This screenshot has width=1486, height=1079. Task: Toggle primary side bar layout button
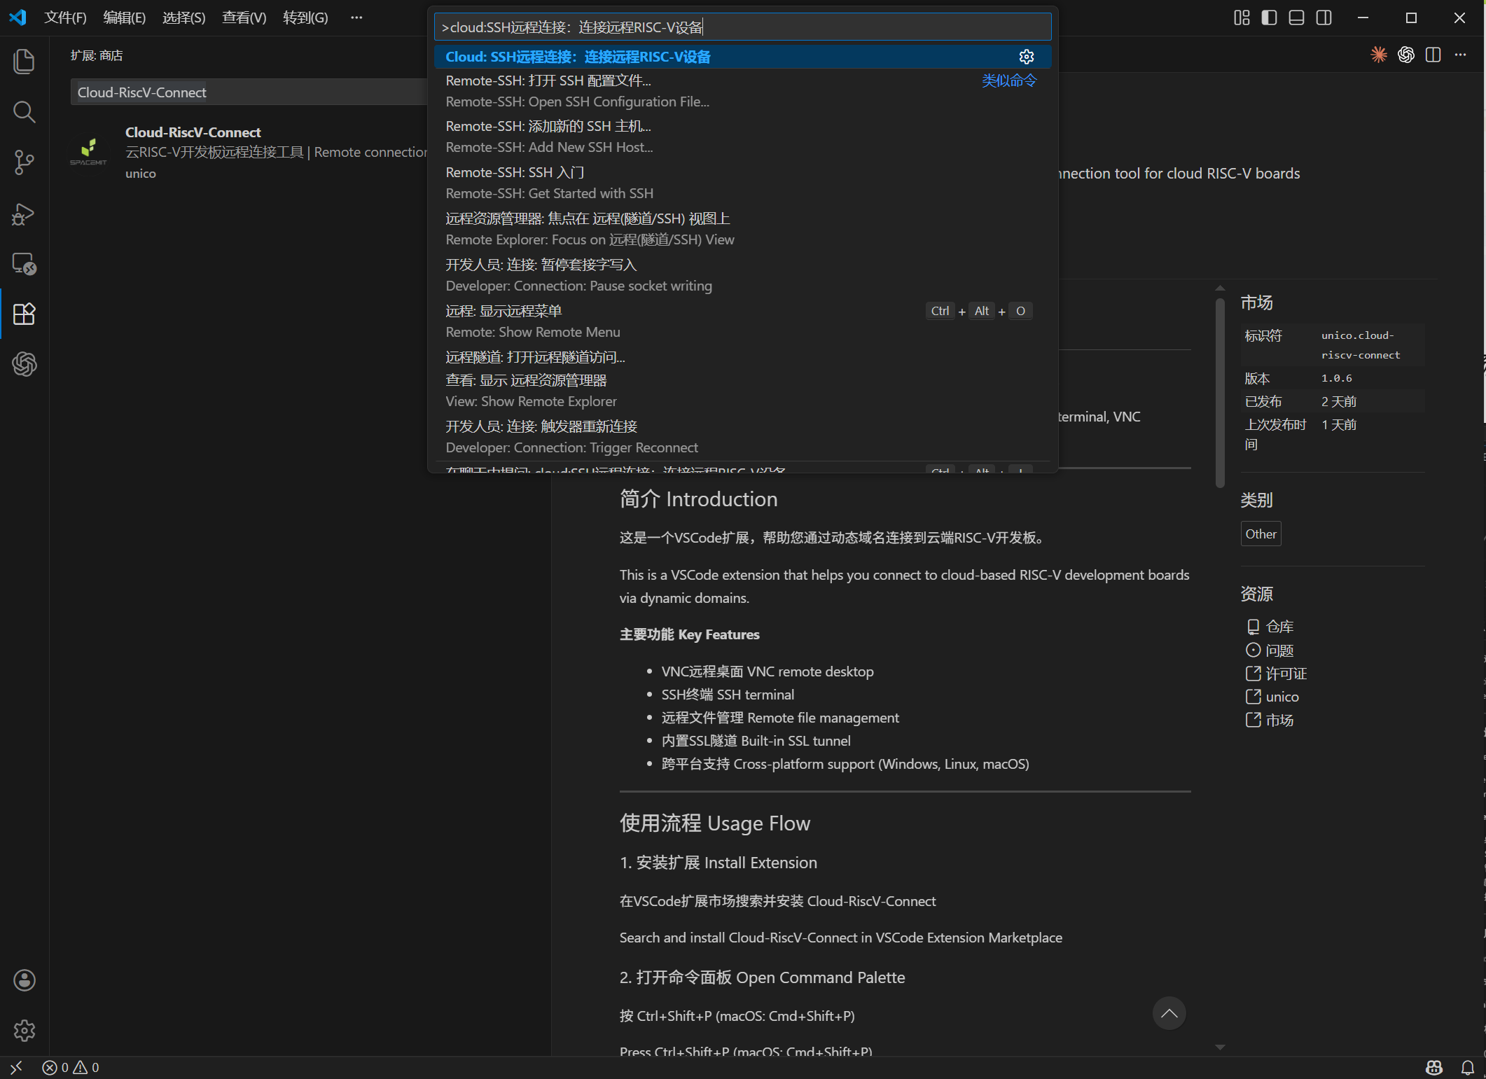(1269, 18)
